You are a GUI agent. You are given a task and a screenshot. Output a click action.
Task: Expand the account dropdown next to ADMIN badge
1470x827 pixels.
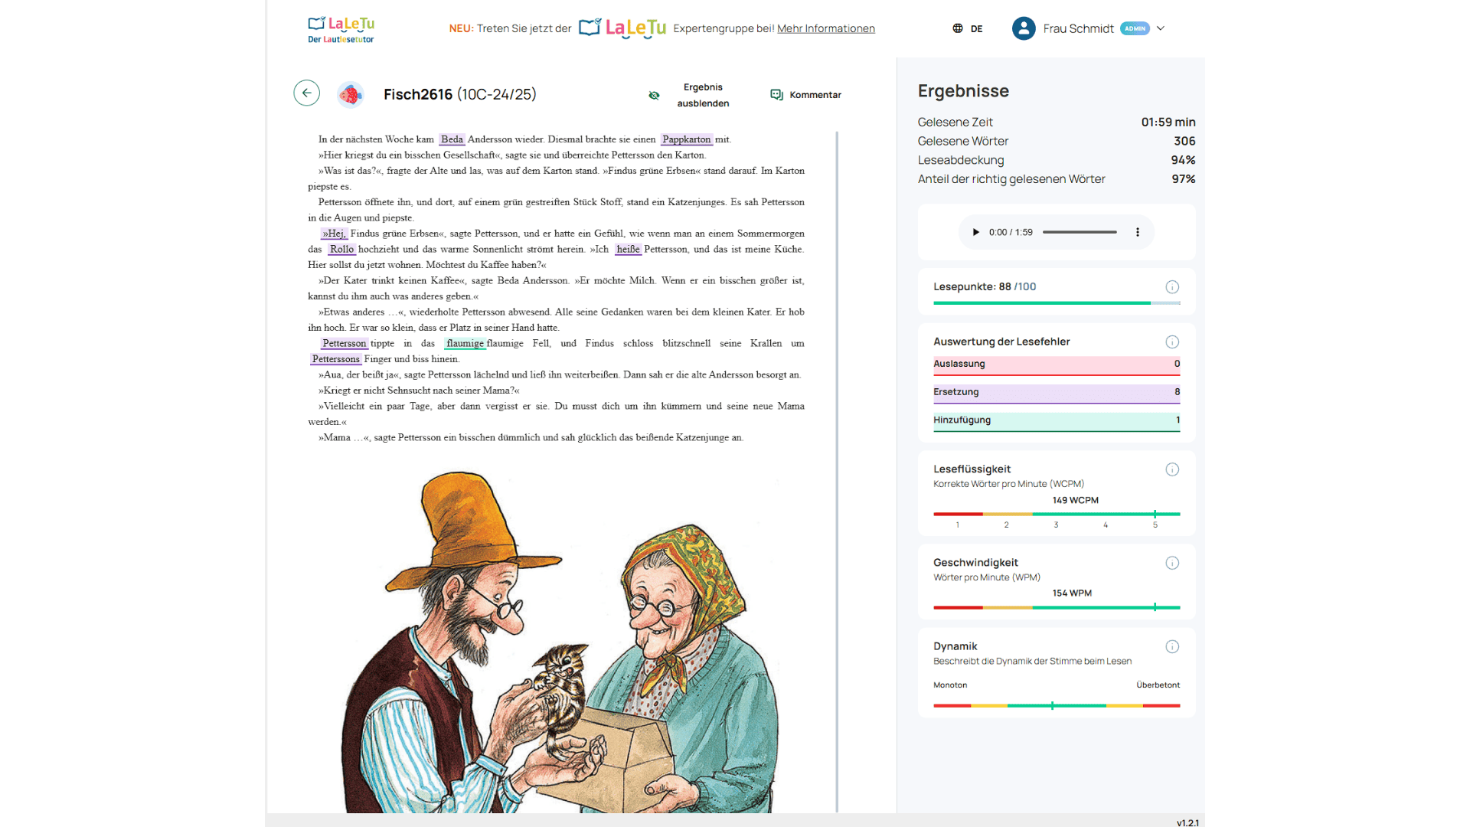(x=1161, y=28)
